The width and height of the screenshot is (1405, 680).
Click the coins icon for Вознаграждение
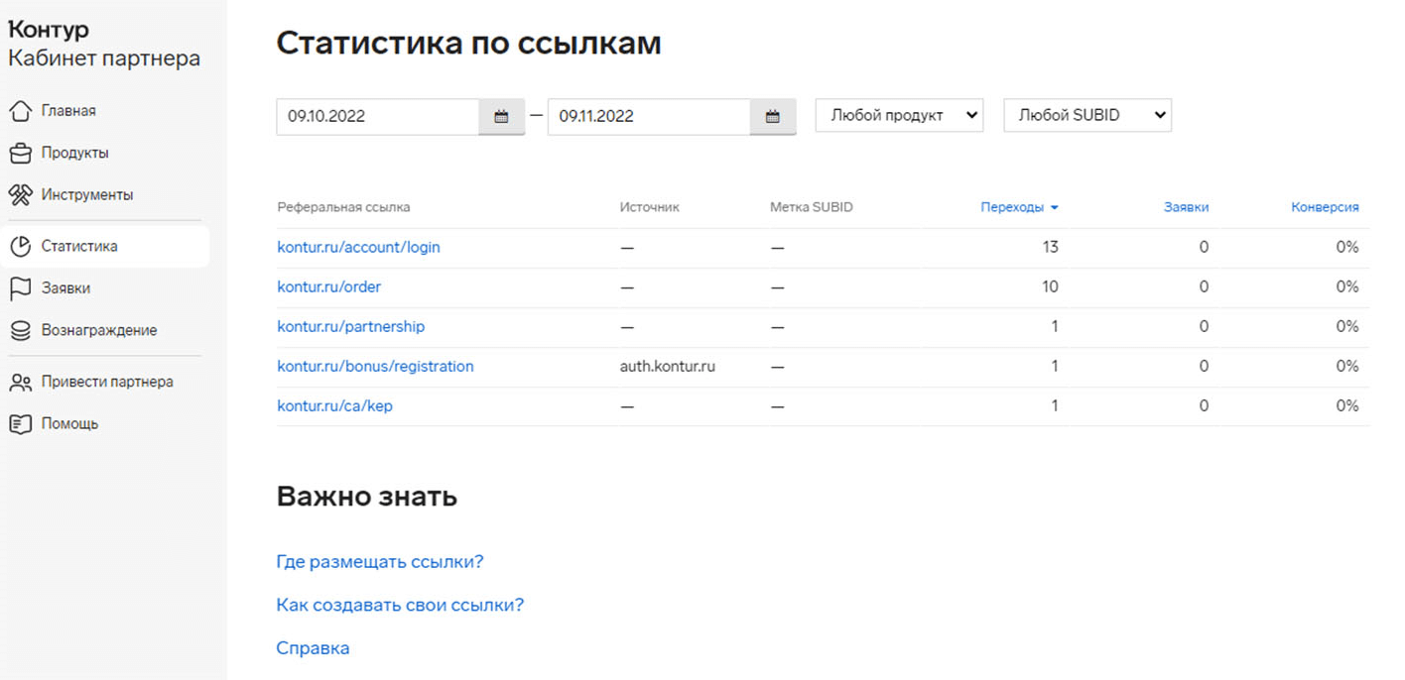20,330
